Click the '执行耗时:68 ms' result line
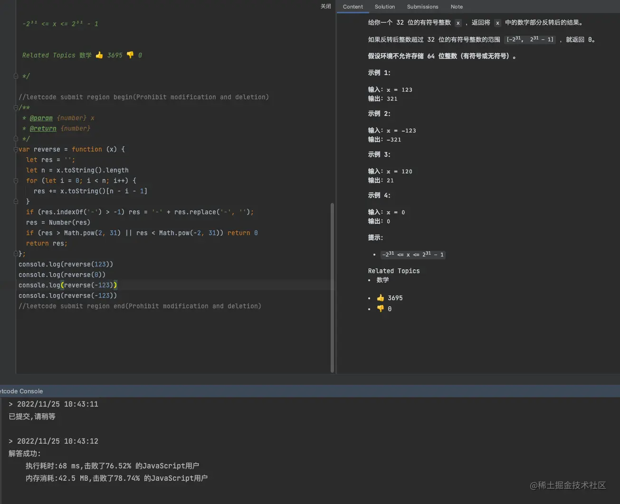Image resolution: width=620 pixels, height=504 pixels. (112, 466)
